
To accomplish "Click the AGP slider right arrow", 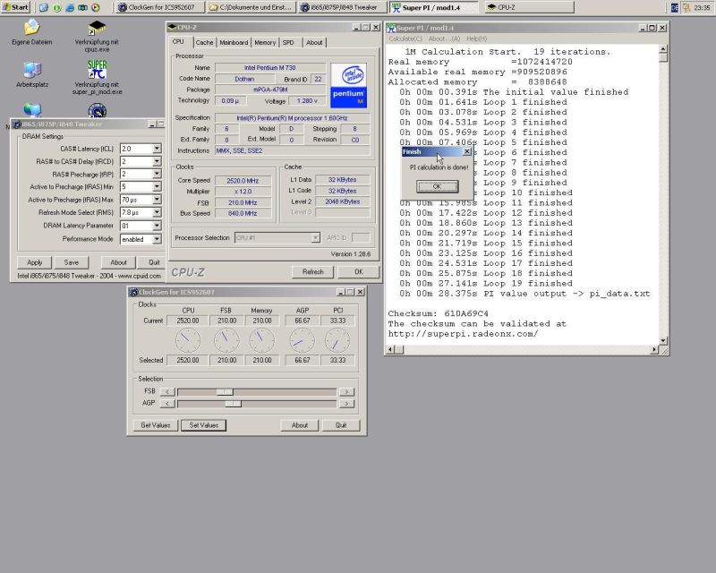I will click(346, 404).
